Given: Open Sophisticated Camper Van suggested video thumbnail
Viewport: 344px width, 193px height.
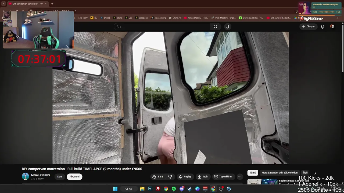Looking at the screenshot, I should click(262, 182).
